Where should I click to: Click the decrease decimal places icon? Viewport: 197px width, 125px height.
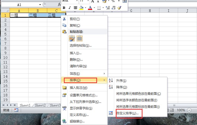[x=113, y=8]
